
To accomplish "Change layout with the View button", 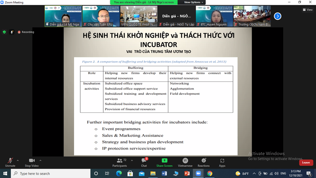I will [x=307, y=10].
